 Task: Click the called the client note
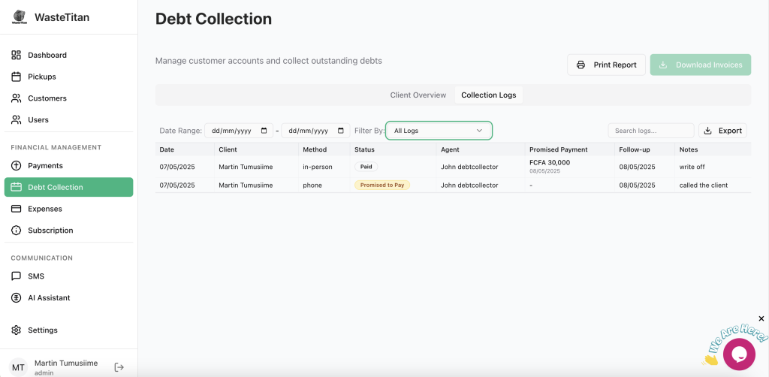pos(703,185)
